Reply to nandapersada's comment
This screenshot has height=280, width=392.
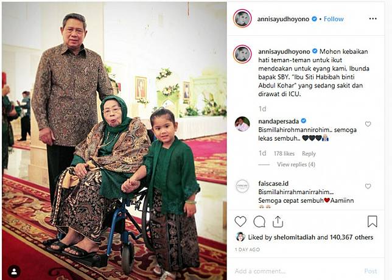[x=309, y=154]
